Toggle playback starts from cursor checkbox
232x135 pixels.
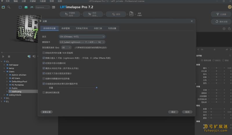click(x=43, y=68)
